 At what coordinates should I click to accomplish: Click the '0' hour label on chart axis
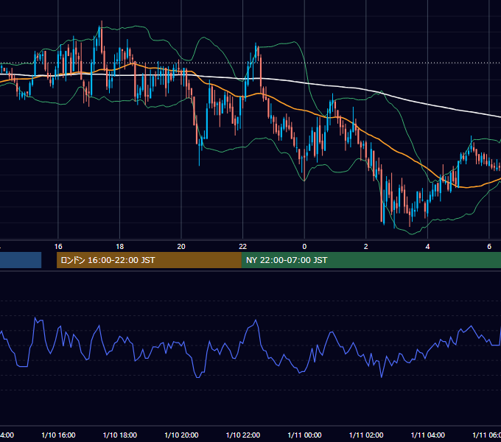point(304,247)
